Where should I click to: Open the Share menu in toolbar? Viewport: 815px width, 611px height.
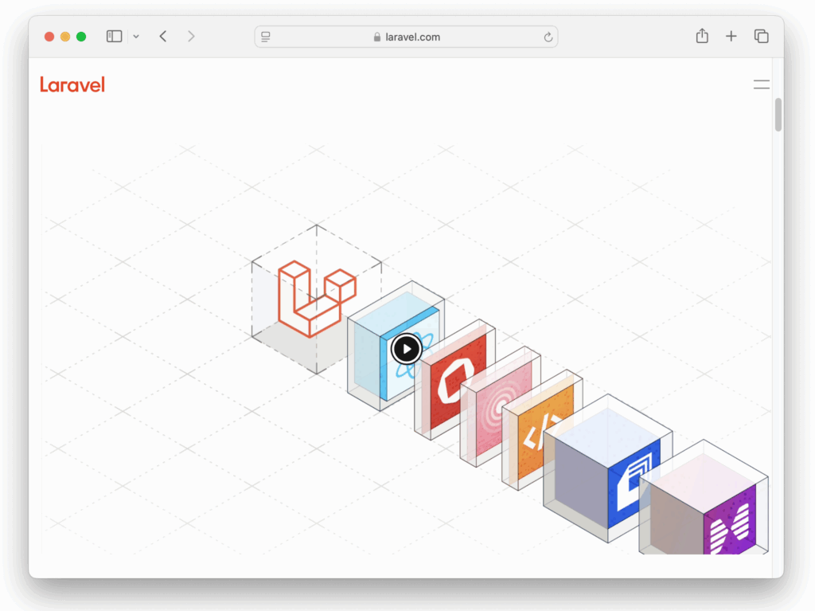[x=702, y=36]
